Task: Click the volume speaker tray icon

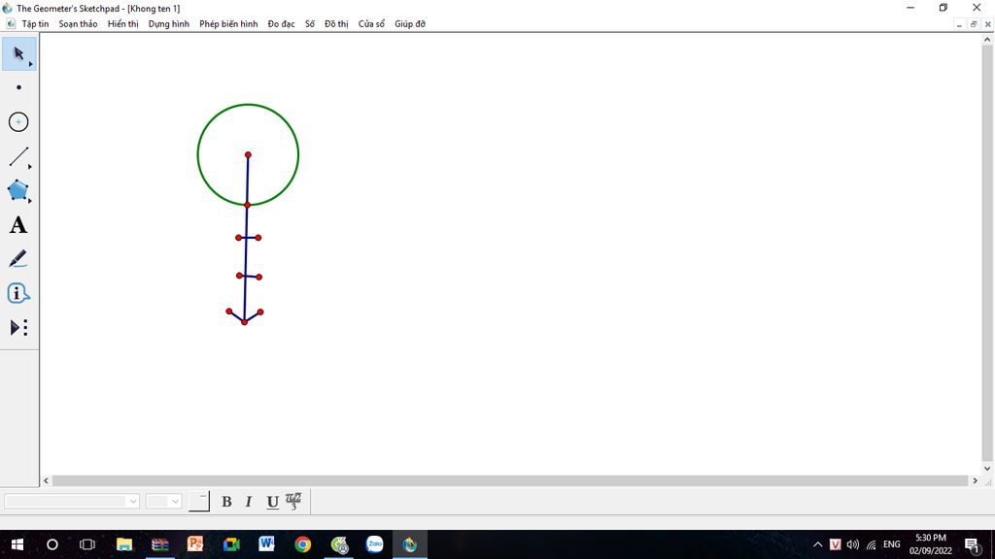Action: point(853,544)
